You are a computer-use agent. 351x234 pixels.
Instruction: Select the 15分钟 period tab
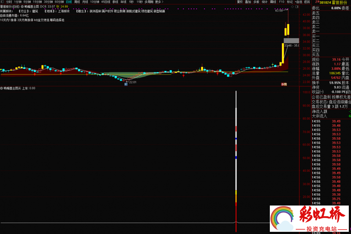[37, 2]
